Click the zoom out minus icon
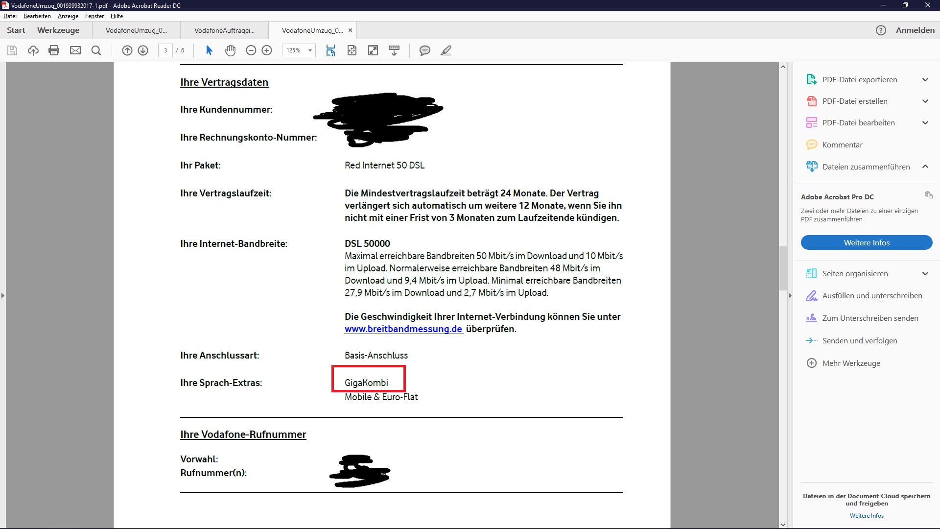The width and height of the screenshot is (940, 529). point(251,50)
